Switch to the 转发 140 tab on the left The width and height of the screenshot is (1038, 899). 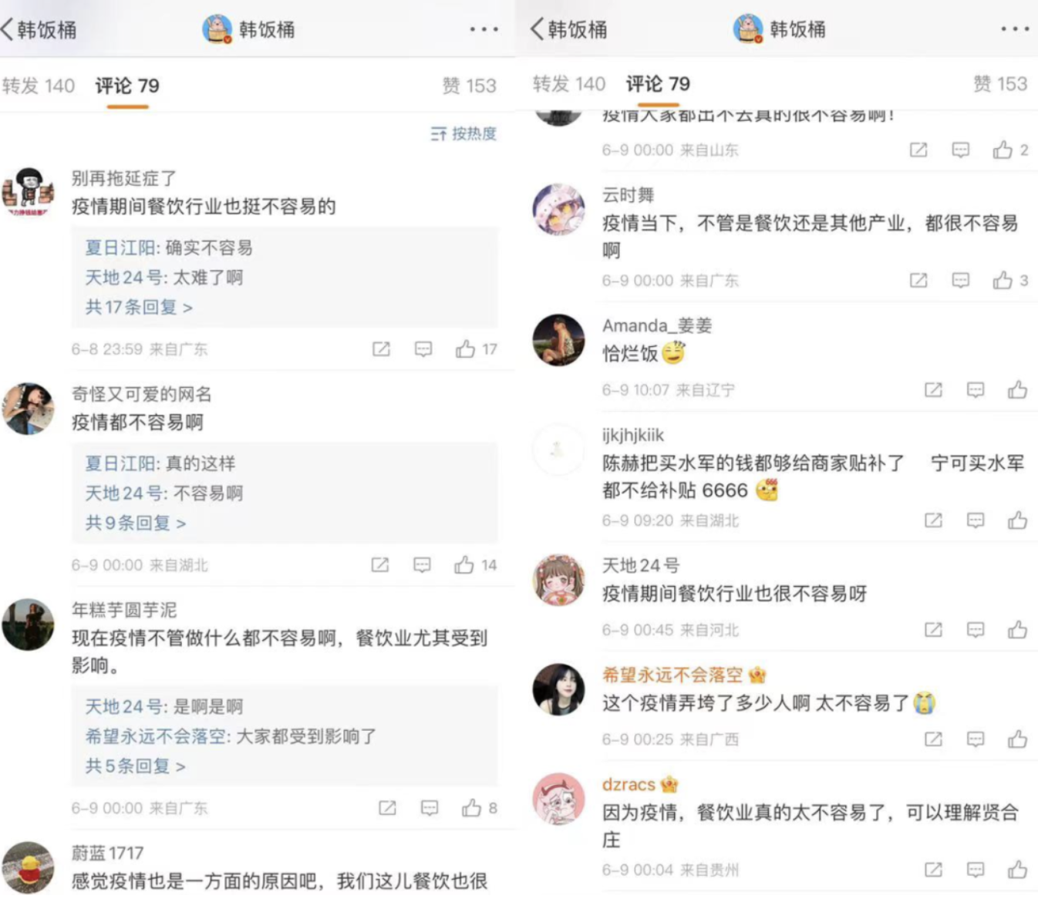(x=39, y=86)
